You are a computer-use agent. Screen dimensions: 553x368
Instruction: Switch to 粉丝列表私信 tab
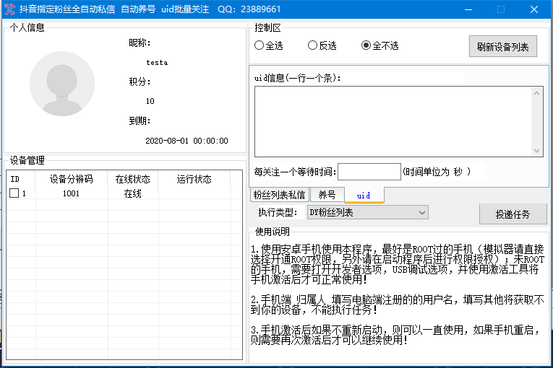tap(278, 195)
